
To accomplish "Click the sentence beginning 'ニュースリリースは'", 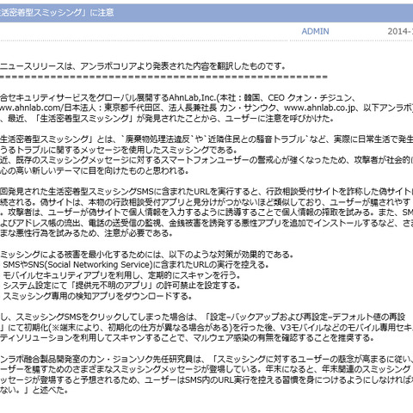I will coord(143,66).
